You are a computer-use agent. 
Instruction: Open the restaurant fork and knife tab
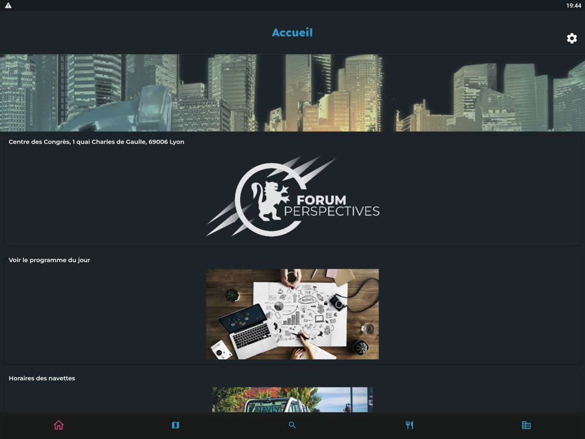click(x=409, y=425)
